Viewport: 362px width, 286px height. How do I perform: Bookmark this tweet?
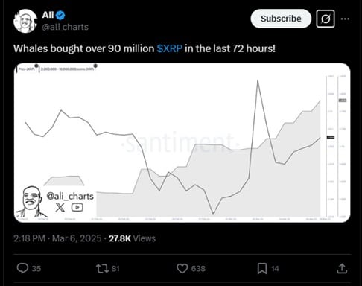coord(262,268)
